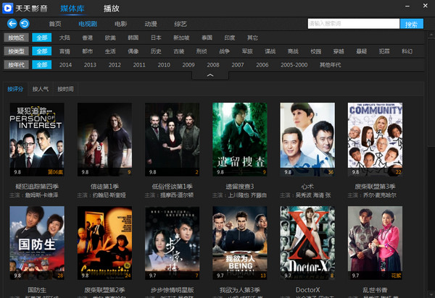Collapse the filter panel with up chevron
Image resolution: width=435 pixels, height=298 pixels.
tap(210, 75)
